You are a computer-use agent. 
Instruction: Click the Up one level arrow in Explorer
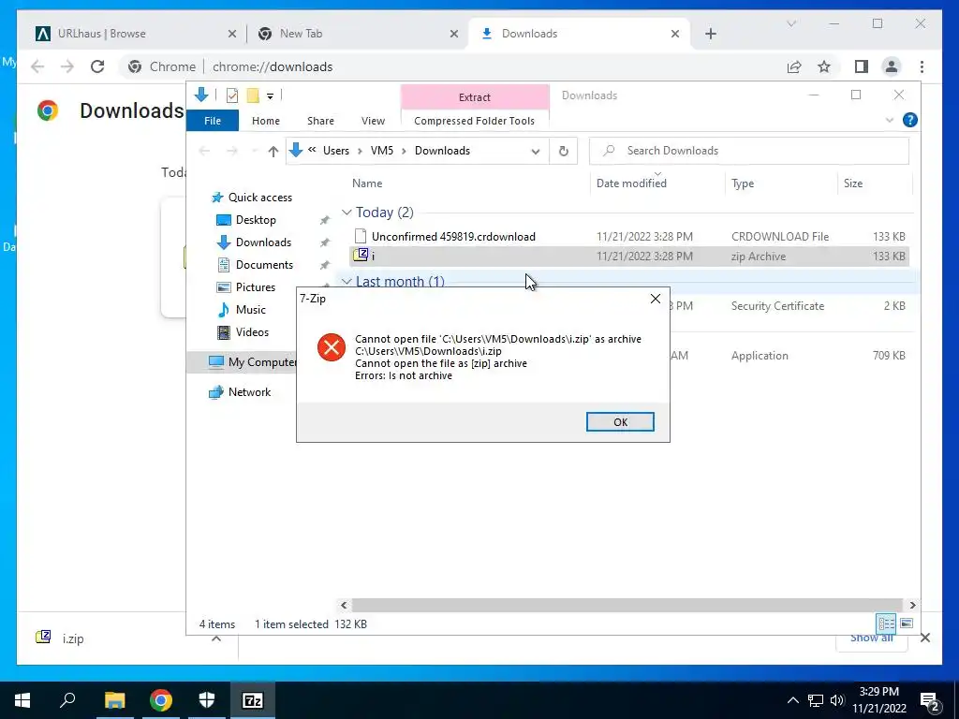click(x=273, y=151)
